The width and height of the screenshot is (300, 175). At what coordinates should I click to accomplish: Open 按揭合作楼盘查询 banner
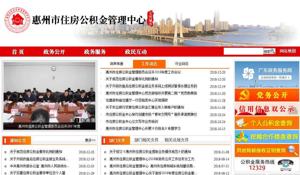pyautogui.click(x=267, y=137)
